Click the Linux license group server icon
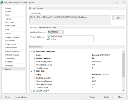128x100 pixels. tap(34, 91)
